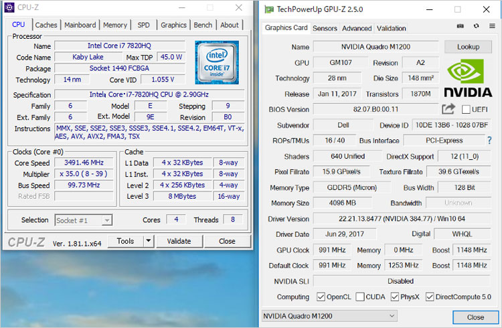The height and width of the screenshot is (328, 502).
Task: Click the Level 3 cache value 8 MBytes
Action: (x=183, y=196)
